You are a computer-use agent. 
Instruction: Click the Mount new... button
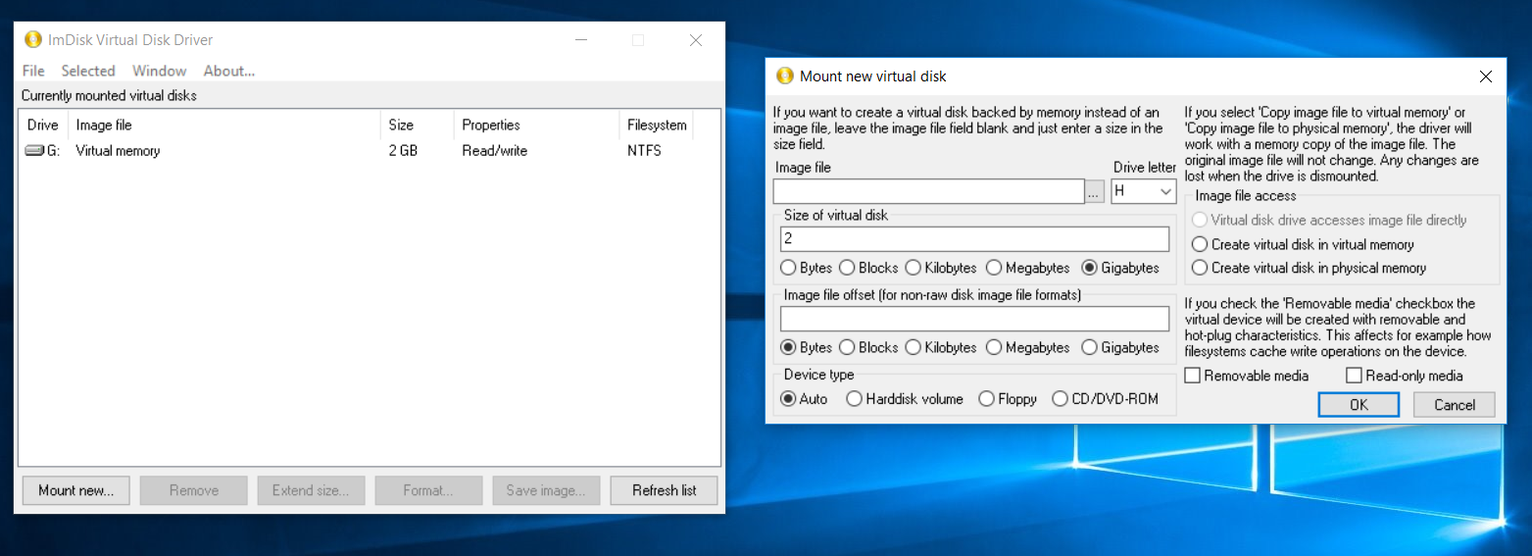[x=76, y=490]
